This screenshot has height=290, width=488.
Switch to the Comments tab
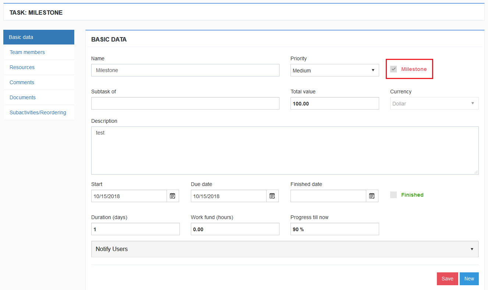(x=39, y=82)
